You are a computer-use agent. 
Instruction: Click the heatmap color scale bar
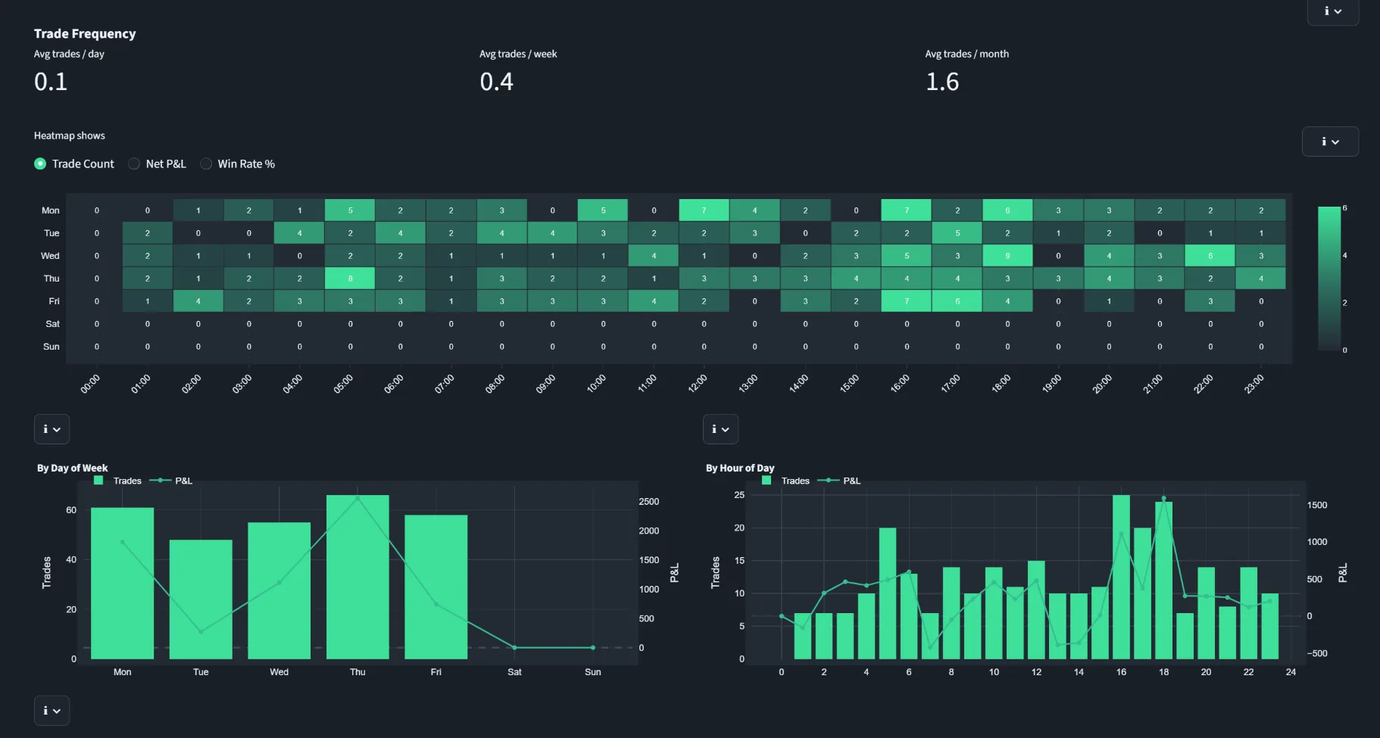(1329, 279)
